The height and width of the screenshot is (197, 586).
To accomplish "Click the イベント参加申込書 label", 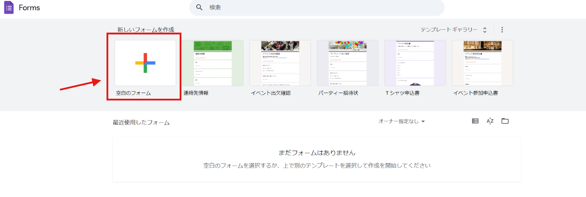I will click(x=475, y=93).
